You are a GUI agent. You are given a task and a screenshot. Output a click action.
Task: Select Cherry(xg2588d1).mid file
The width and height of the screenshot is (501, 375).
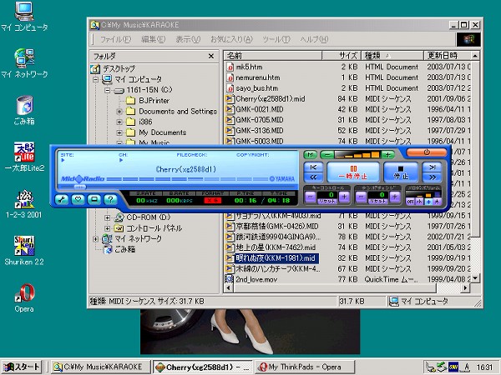pyautogui.click(x=270, y=99)
